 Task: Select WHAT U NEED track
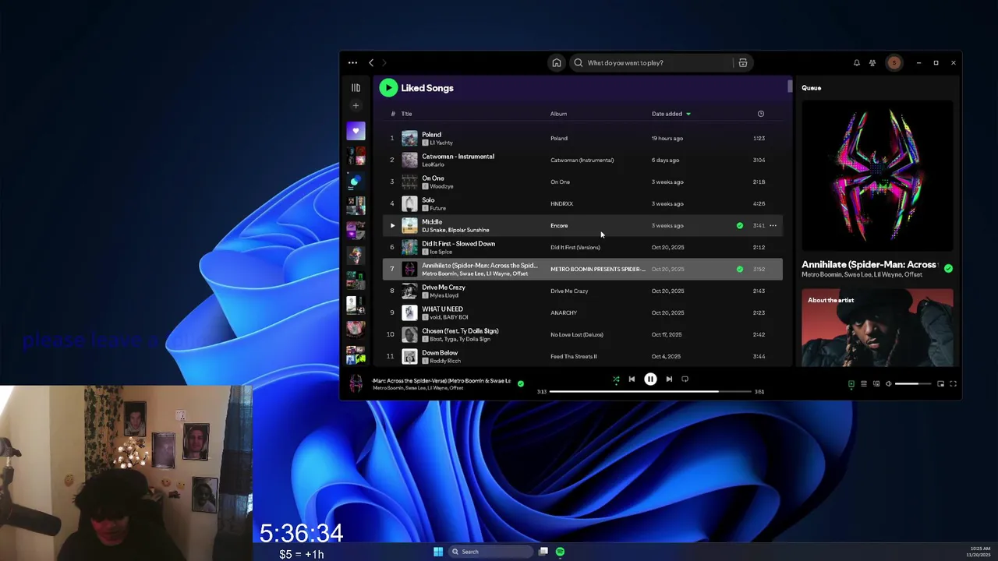[442, 309]
